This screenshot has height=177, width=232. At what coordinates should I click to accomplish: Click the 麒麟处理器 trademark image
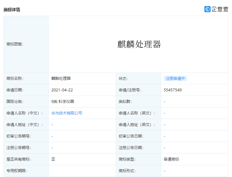click(139, 44)
